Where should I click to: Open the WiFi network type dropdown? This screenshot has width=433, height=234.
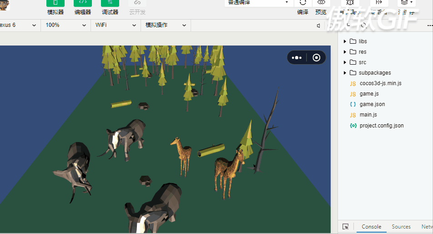pos(116,25)
